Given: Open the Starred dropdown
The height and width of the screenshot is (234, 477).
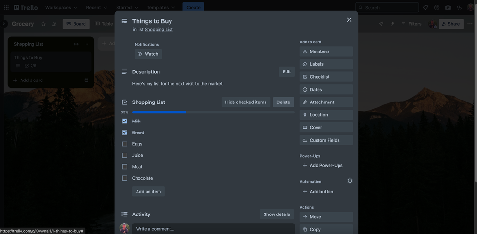Looking at the screenshot, I should coord(127,7).
